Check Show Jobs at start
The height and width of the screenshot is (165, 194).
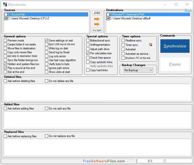46,72
